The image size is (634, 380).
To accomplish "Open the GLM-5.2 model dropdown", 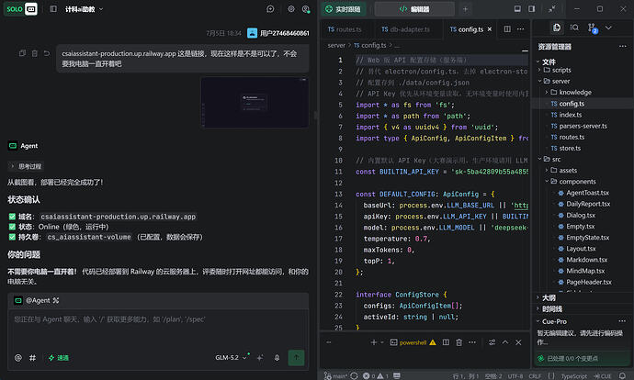I will (231, 358).
